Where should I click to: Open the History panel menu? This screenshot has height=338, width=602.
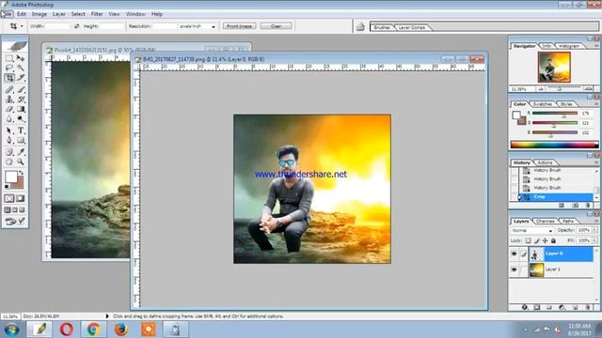point(596,162)
